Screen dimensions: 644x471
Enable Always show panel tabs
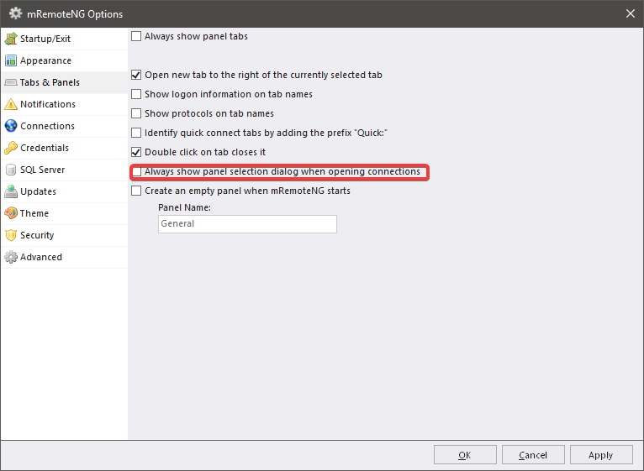(x=136, y=36)
